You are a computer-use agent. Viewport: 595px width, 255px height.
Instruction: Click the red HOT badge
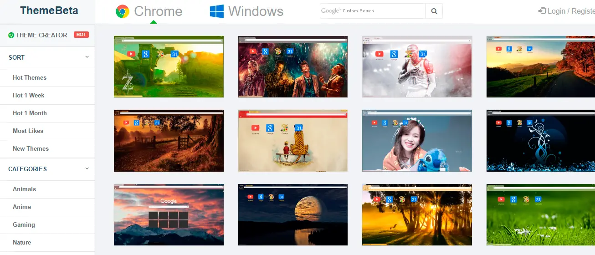coord(81,35)
